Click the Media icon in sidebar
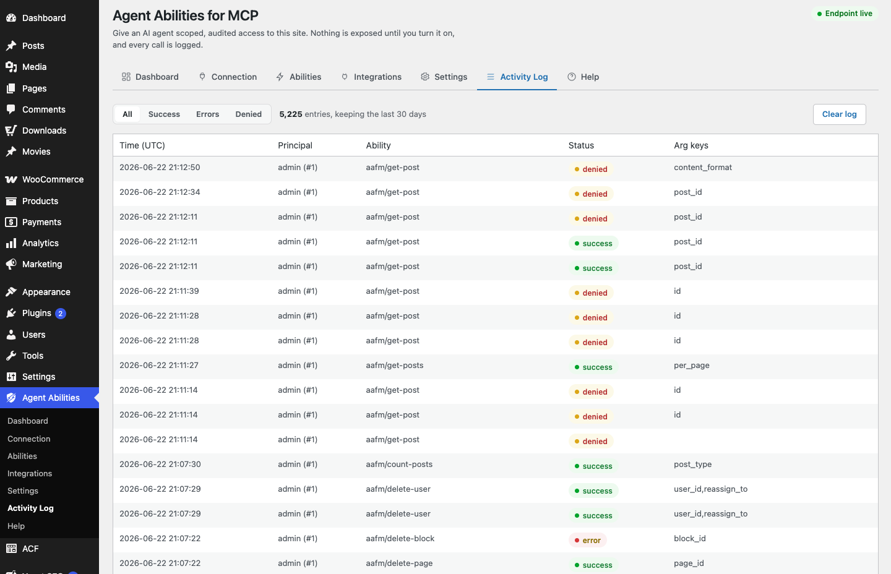 11,67
